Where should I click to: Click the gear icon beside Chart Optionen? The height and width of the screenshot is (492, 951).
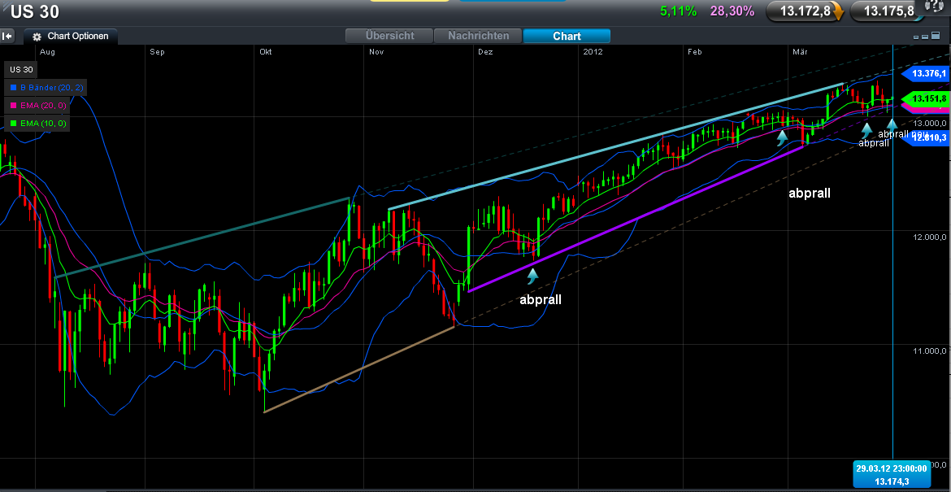click(x=37, y=37)
